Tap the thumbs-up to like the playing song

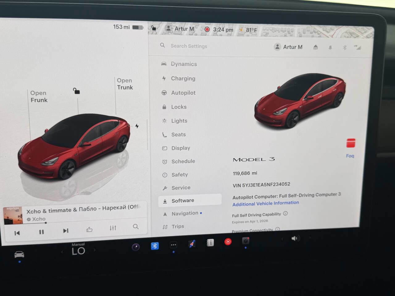[89, 229]
